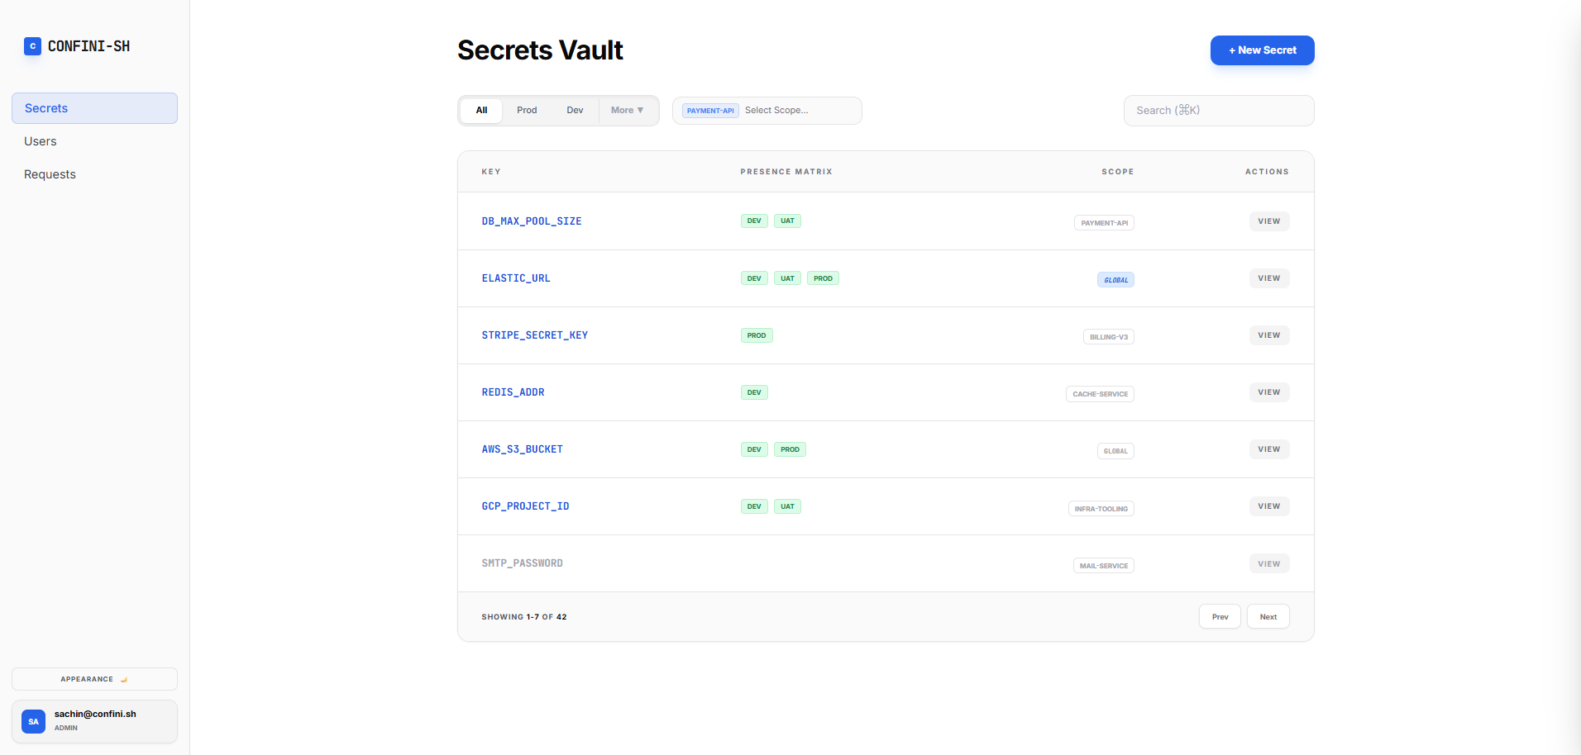
Task: Click the Confini-sh logo icon
Action: [32, 46]
